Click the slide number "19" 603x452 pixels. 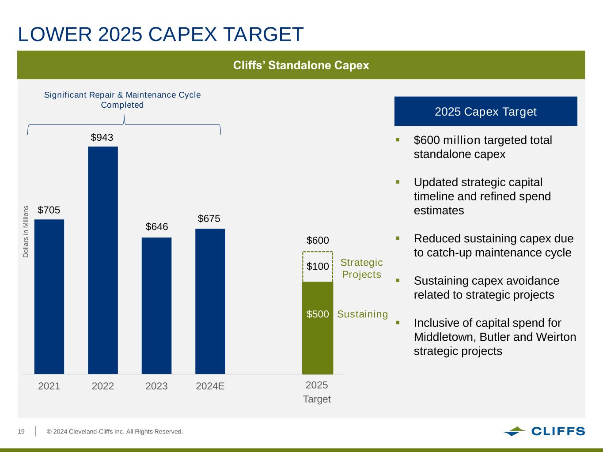pyautogui.click(x=21, y=432)
